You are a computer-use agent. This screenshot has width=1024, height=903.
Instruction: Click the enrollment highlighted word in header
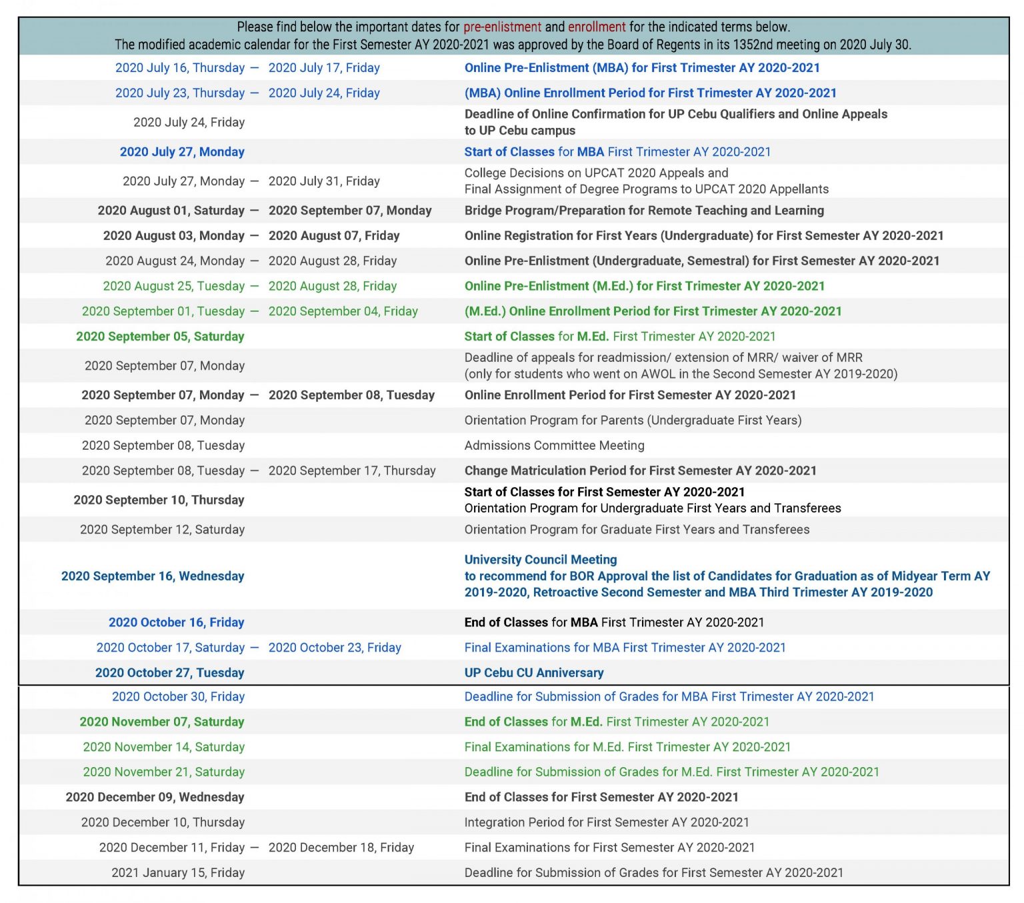click(x=596, y=27)
